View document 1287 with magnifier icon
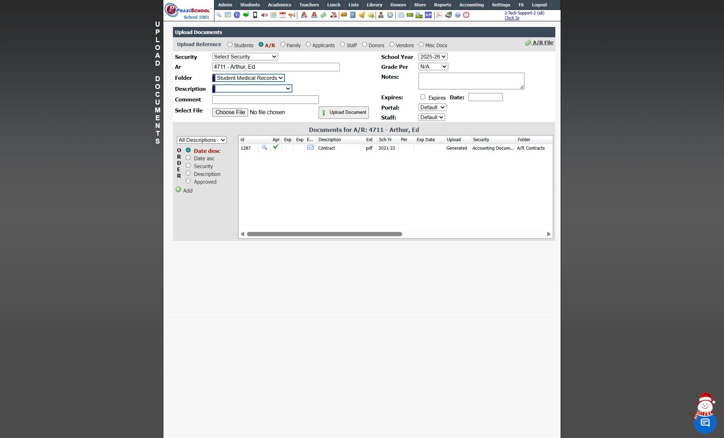The height and width of the screenshot is (438, 724). coord(264,148)
